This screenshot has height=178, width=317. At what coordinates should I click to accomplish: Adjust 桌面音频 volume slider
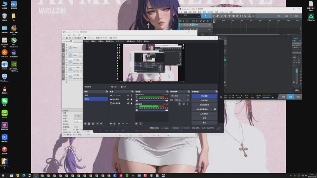coord(153,110)
